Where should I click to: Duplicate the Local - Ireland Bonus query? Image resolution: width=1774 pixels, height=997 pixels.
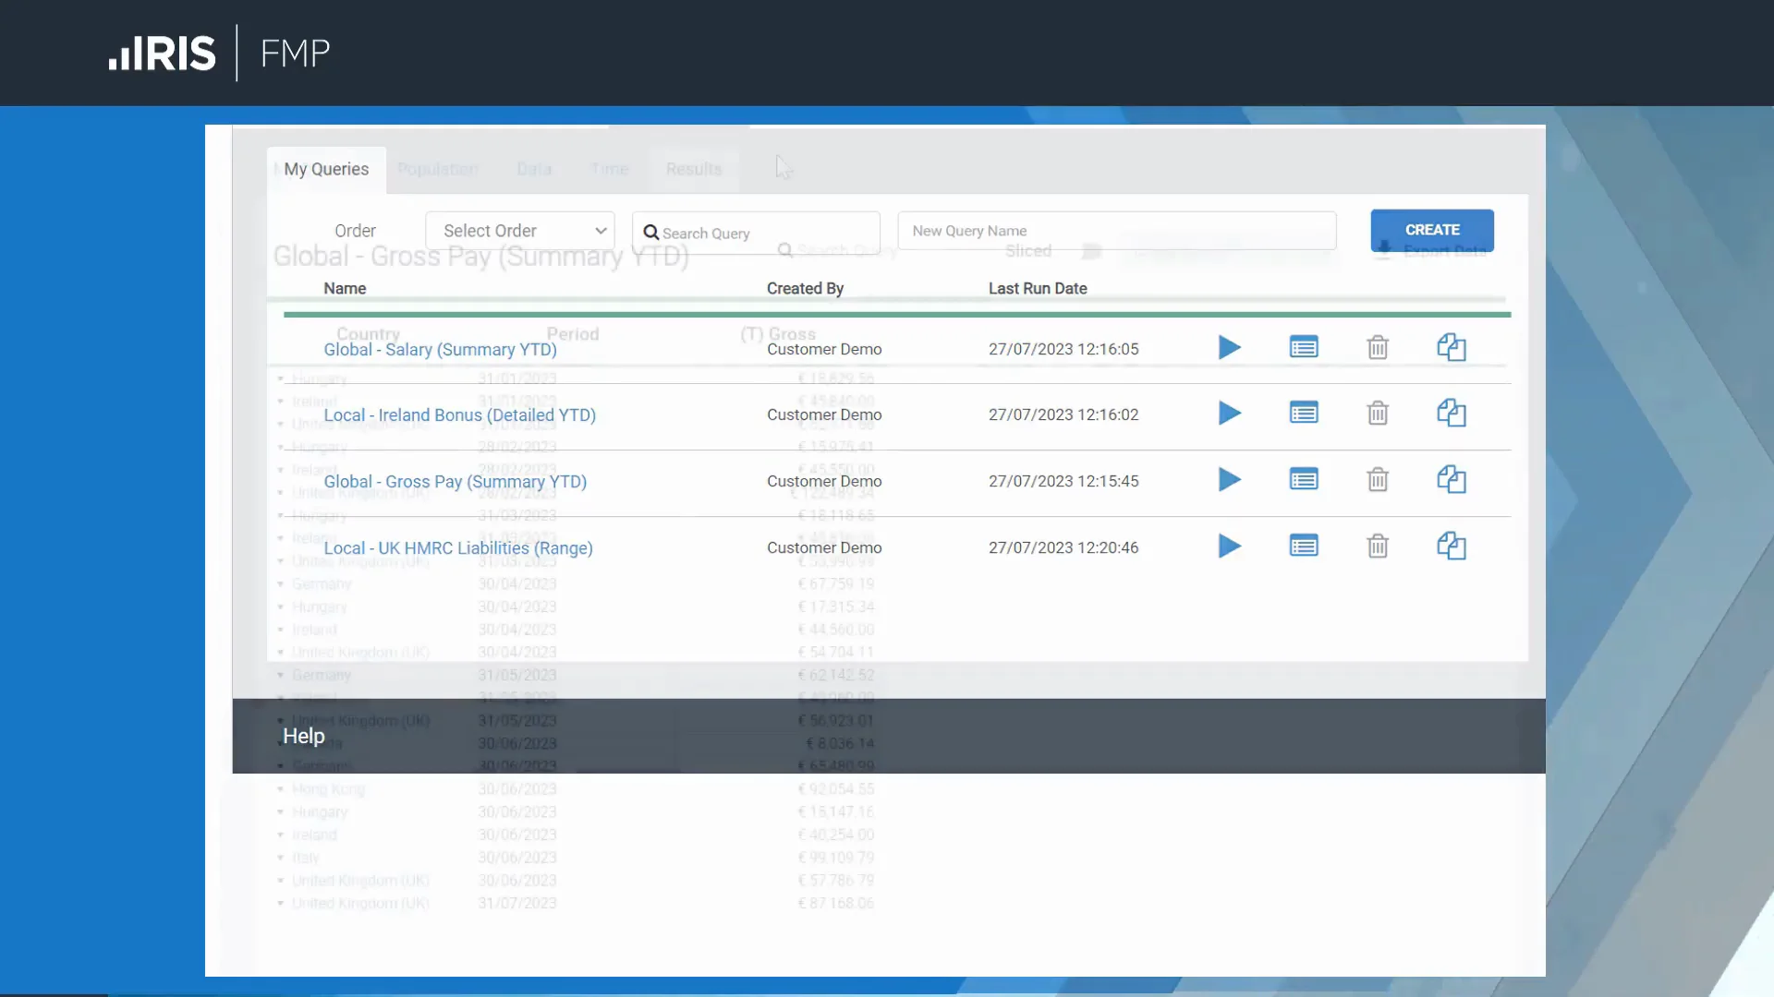(1451, 414)
